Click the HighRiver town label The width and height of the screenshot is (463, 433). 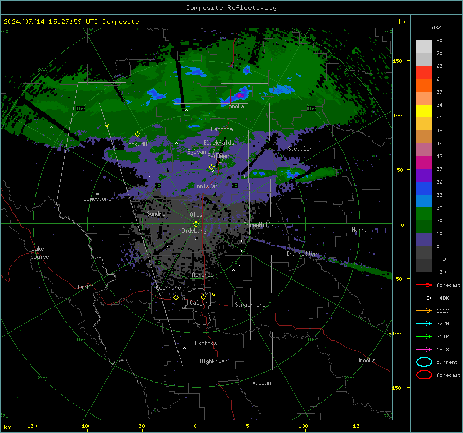(213, 361)
